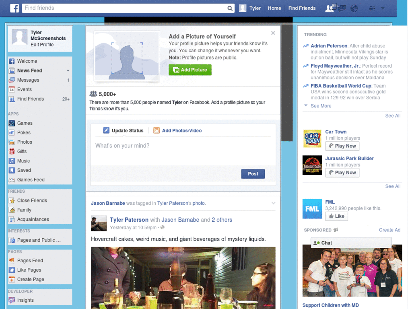412x309 pixels.
Task: Close the Add a Picture prompt
Action: pos(273,33)
